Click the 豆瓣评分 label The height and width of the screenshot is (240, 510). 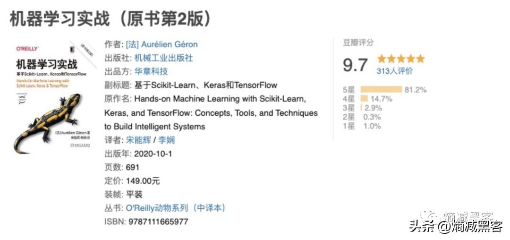(358, 43)
